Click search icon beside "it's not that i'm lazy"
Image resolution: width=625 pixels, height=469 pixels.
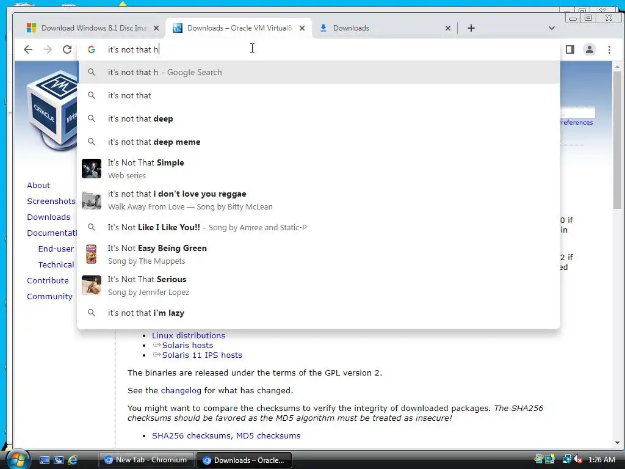(x=92, y=313)
